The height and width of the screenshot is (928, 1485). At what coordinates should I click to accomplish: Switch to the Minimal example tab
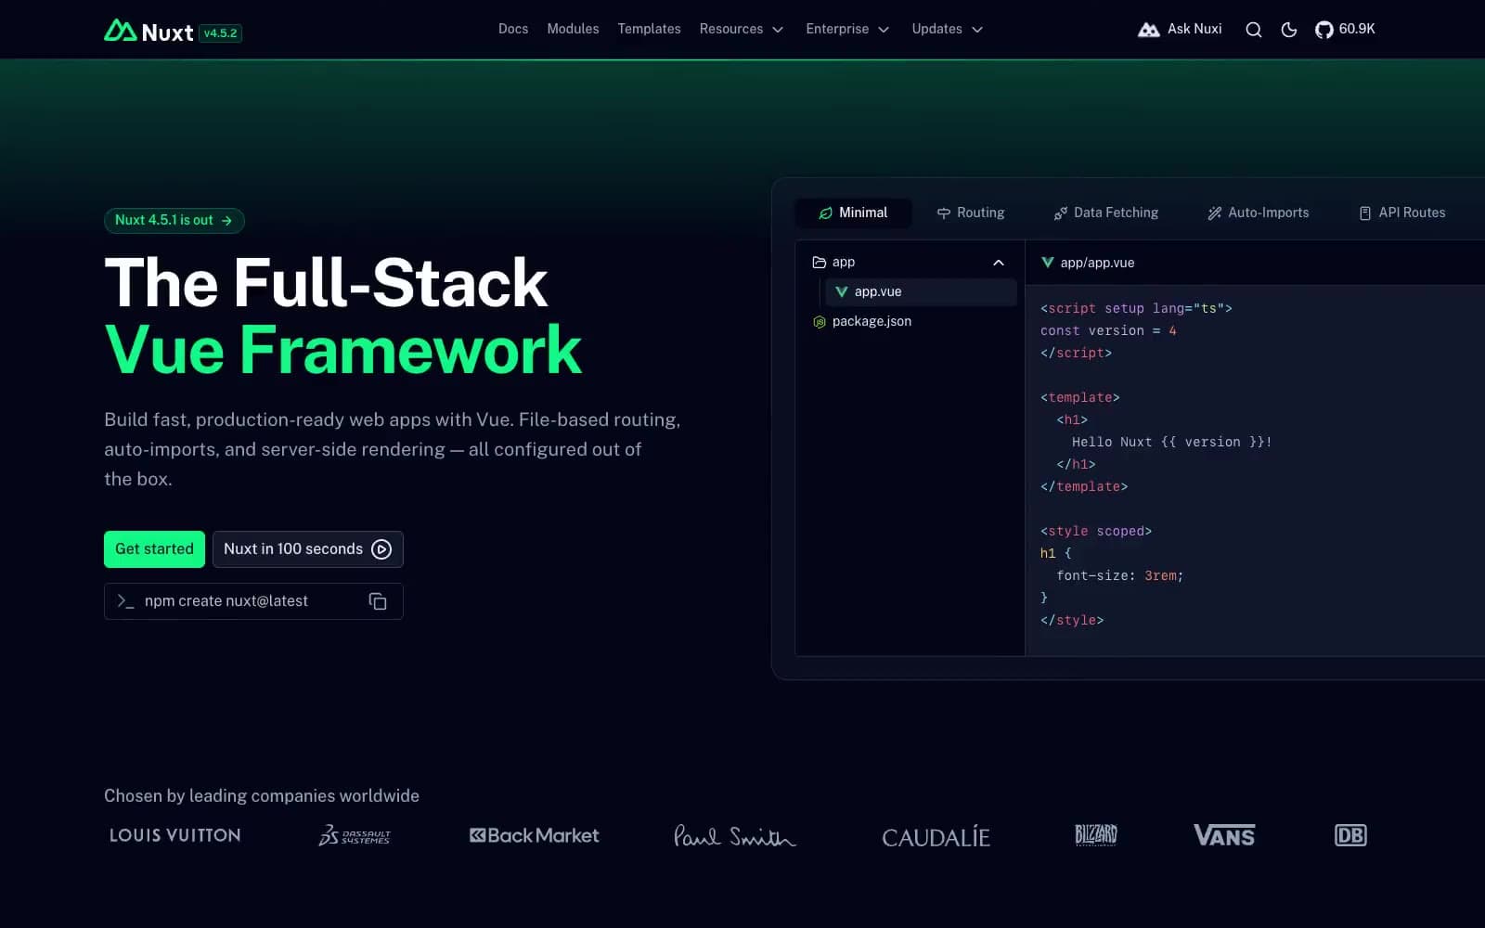pos(853,213)
